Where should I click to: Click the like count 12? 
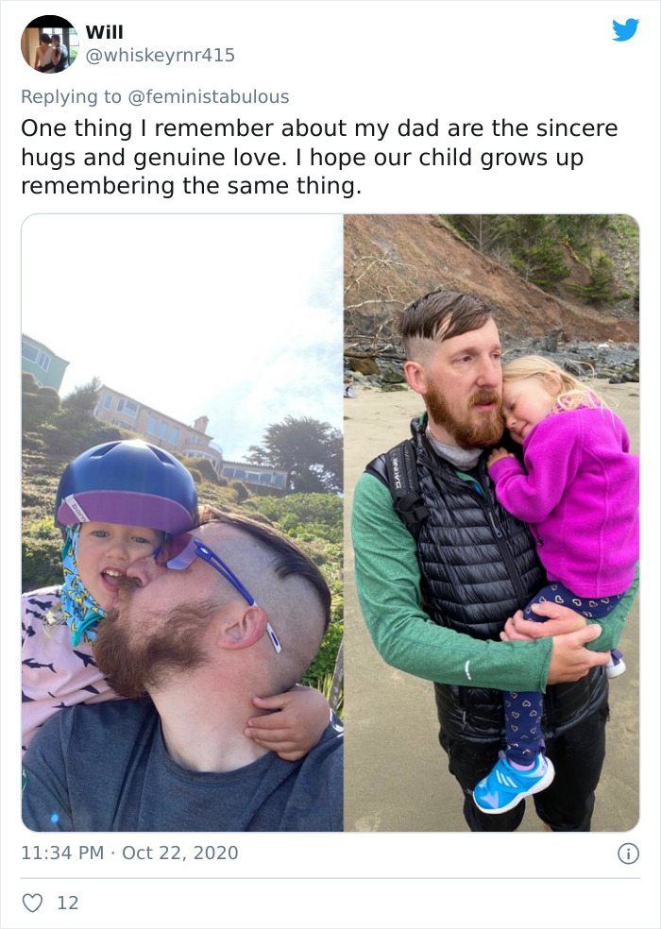tap(68, 903)
